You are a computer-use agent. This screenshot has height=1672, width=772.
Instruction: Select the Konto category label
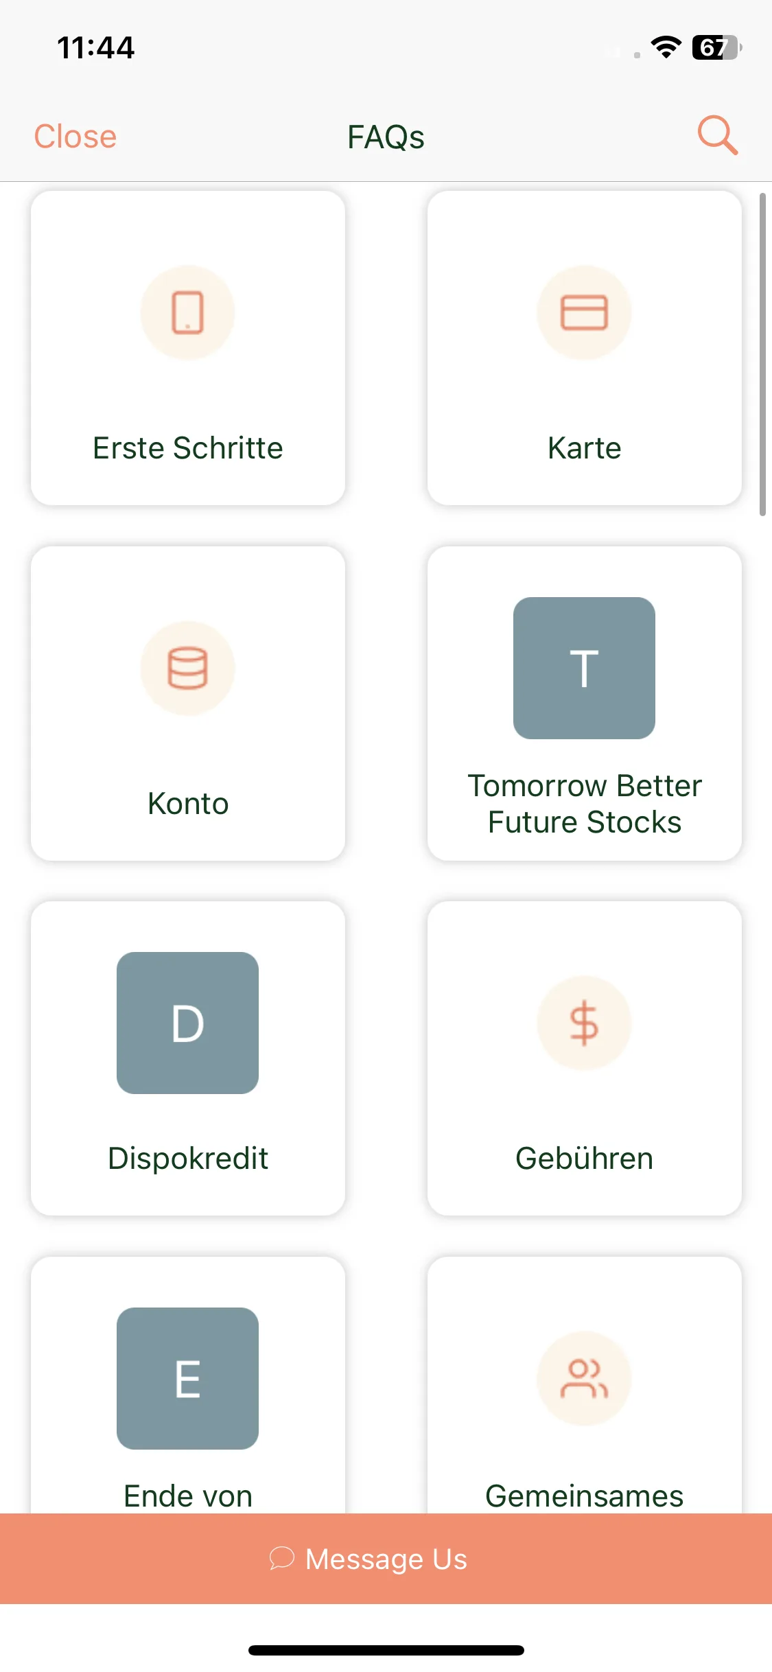click(x=188, y=804)
